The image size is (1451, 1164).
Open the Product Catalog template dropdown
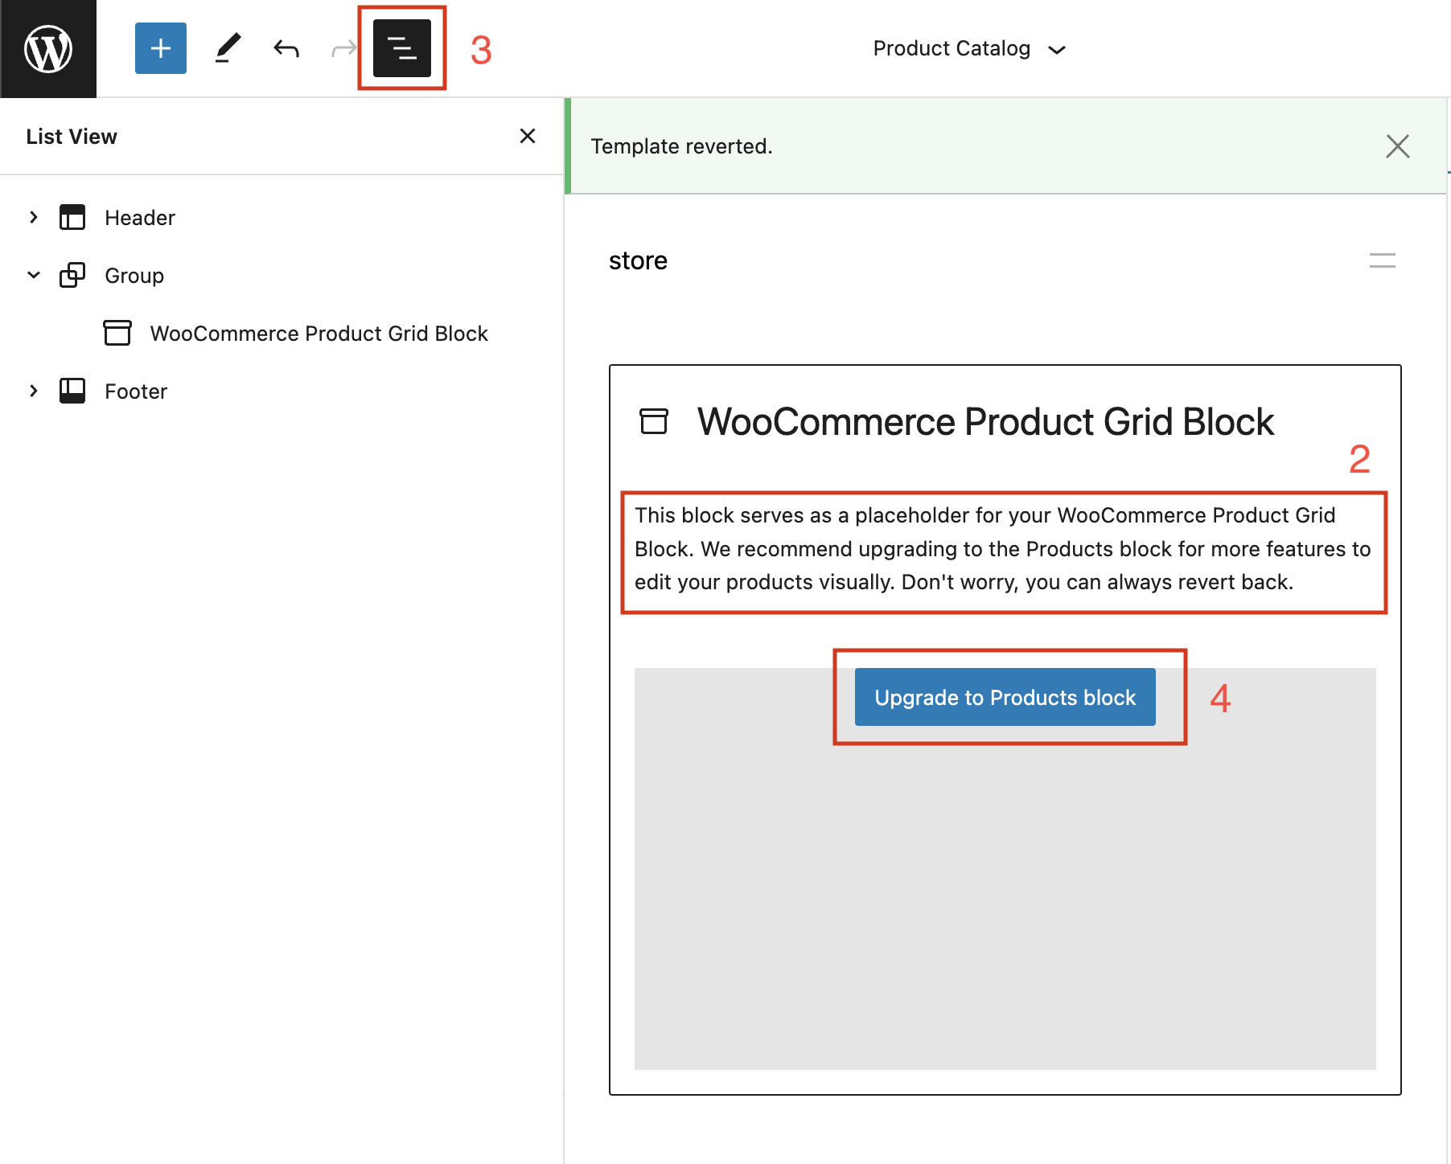tap(969, 48)
